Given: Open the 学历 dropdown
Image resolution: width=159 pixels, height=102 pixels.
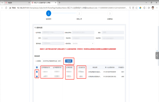Looking at the screenshot, I should coord(53,38).
